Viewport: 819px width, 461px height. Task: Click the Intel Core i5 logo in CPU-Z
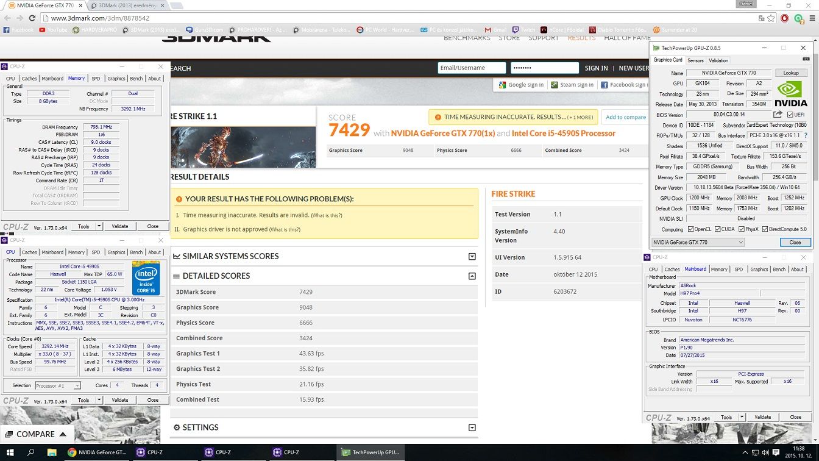coord(146,278)
